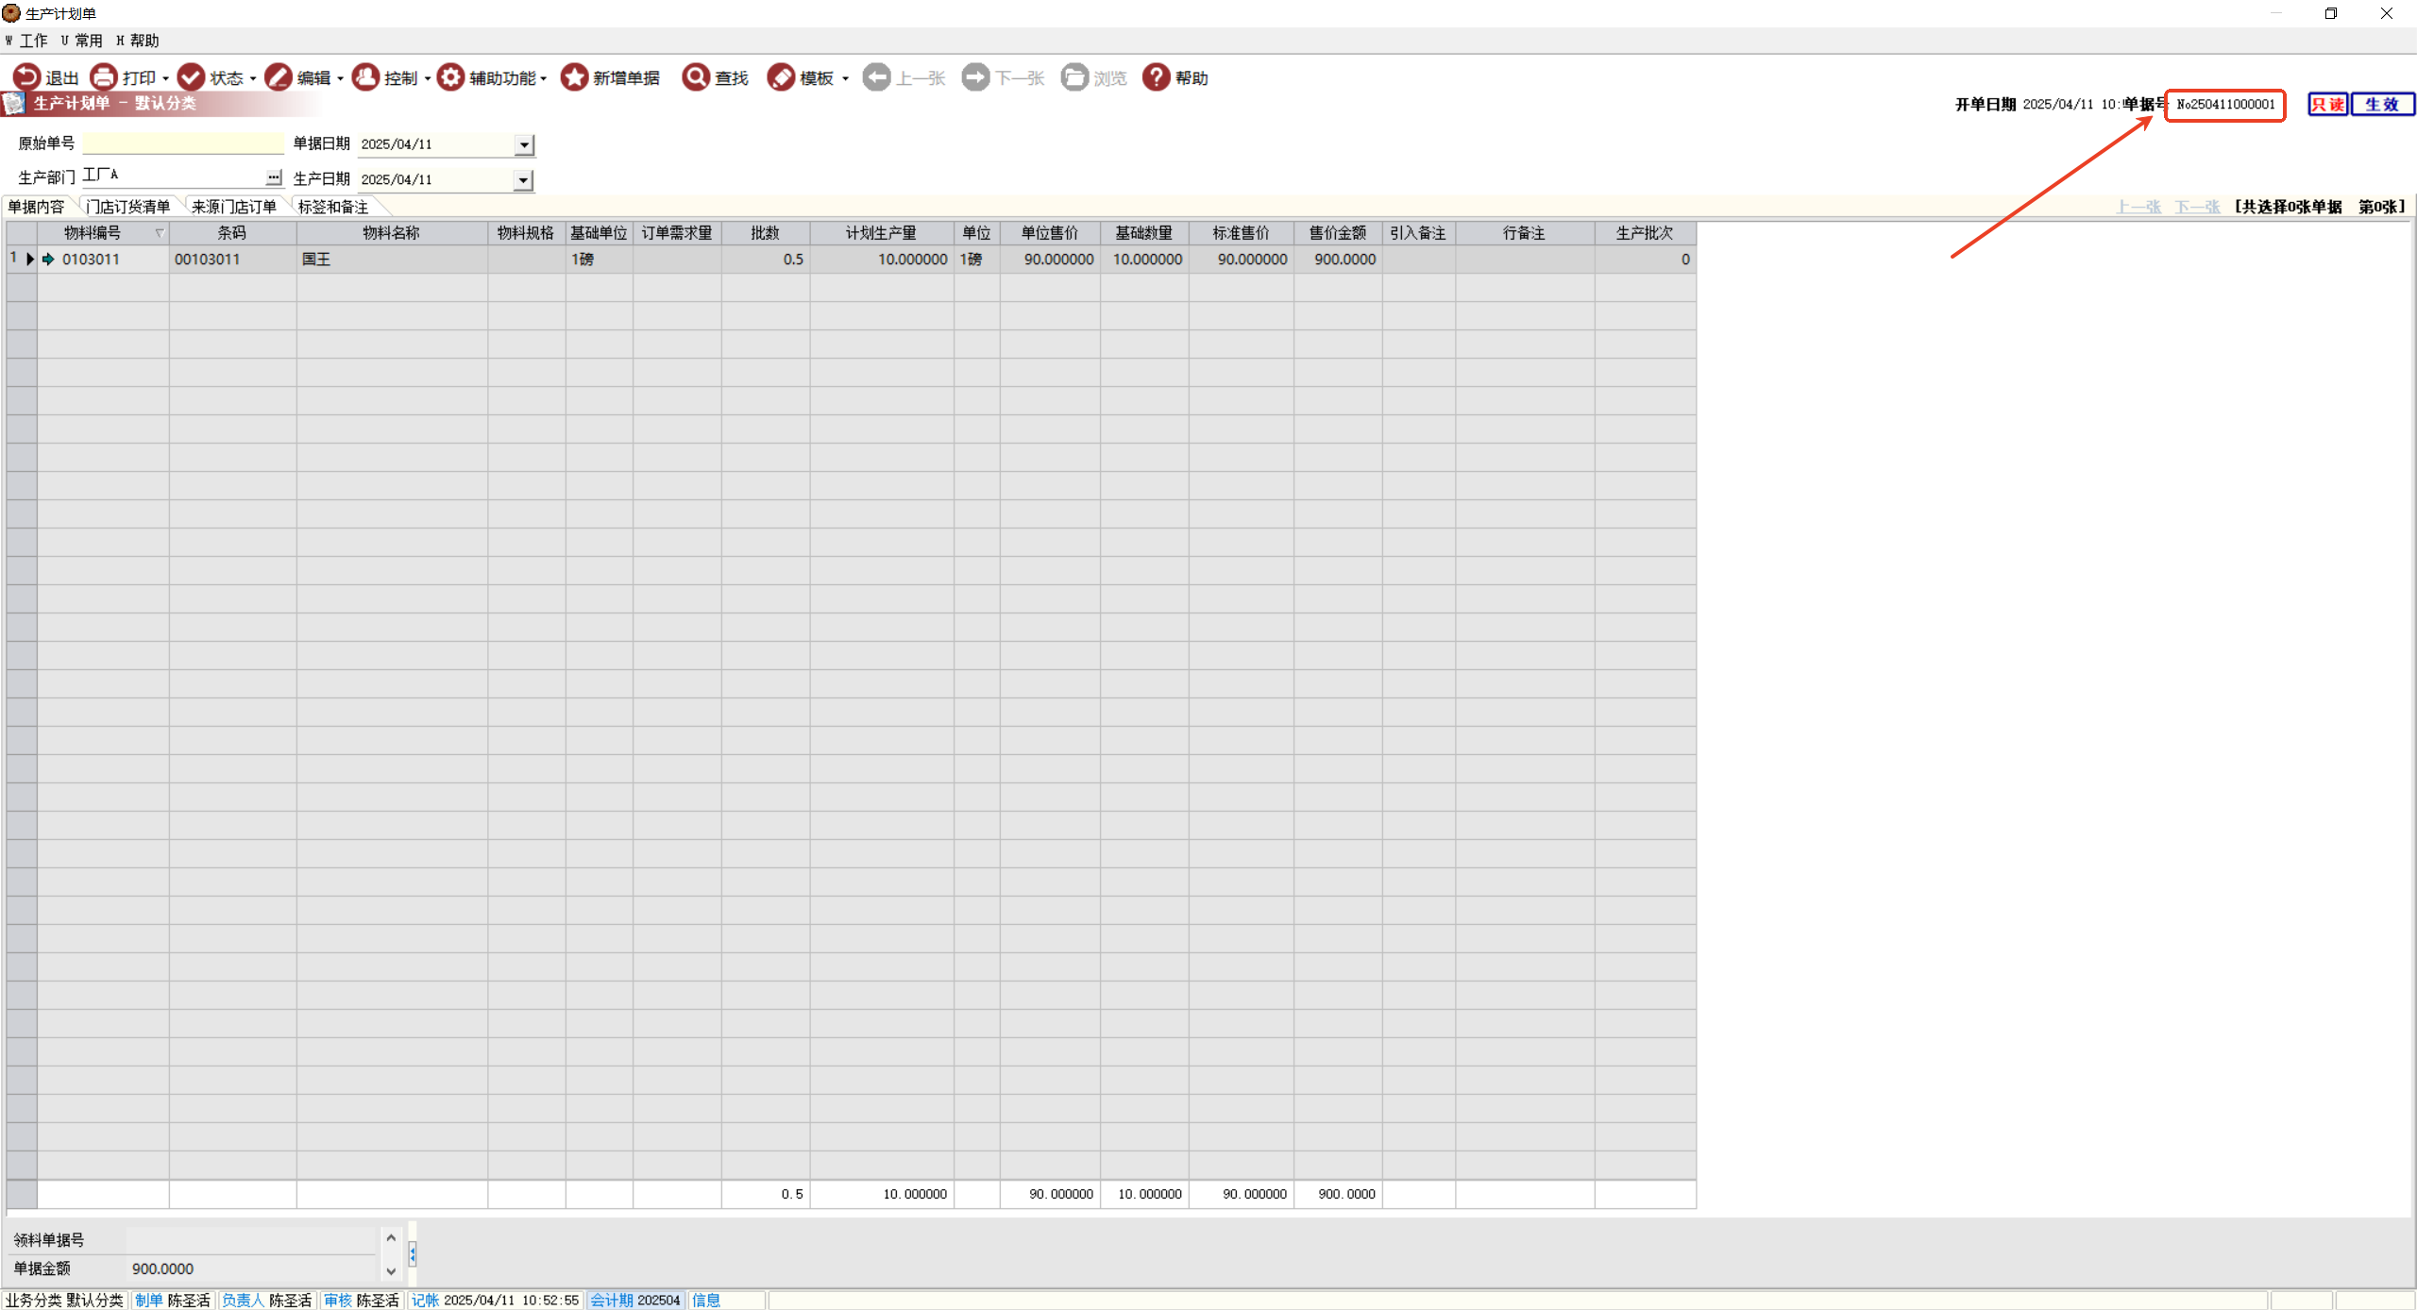Screen dimensions: 2417x1310
Task: Click the 编辑 edit pencil icon
Action: tap(279, 77)
